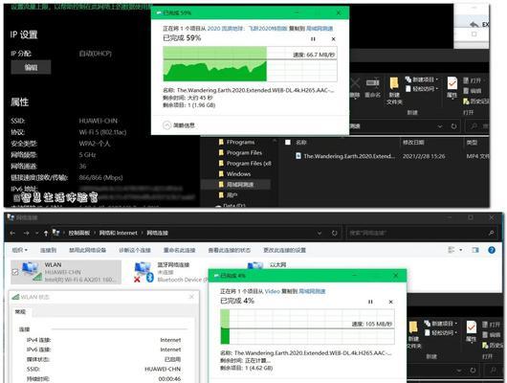Click 禁用此网络设备 in the toolbar
507x383 pixels.
88,250
